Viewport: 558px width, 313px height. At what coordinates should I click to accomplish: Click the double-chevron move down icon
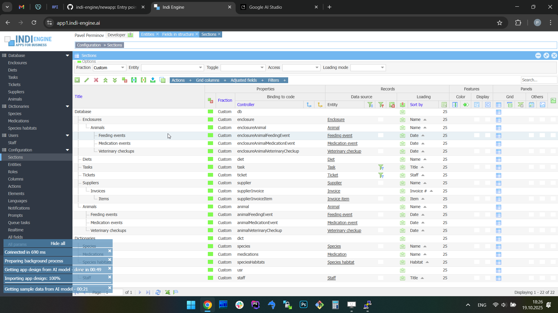(x=115, y=80)
